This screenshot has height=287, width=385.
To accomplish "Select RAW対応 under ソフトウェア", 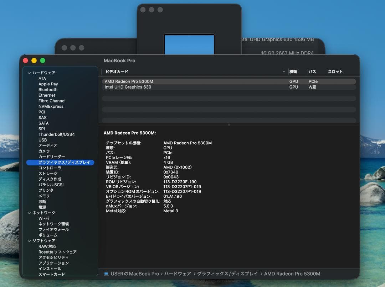I will tap(47, 246).
